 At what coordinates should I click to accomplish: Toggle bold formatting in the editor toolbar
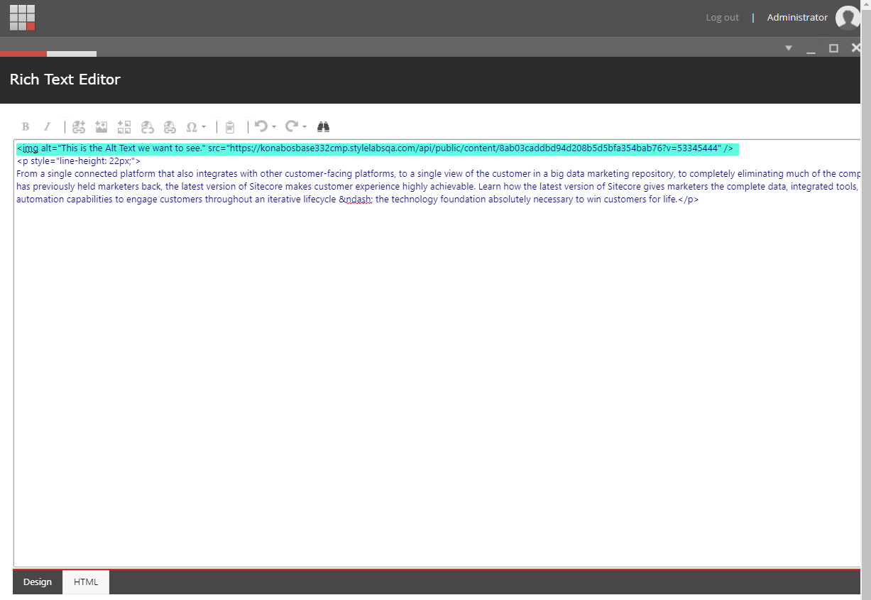click(x=26, y=127)
